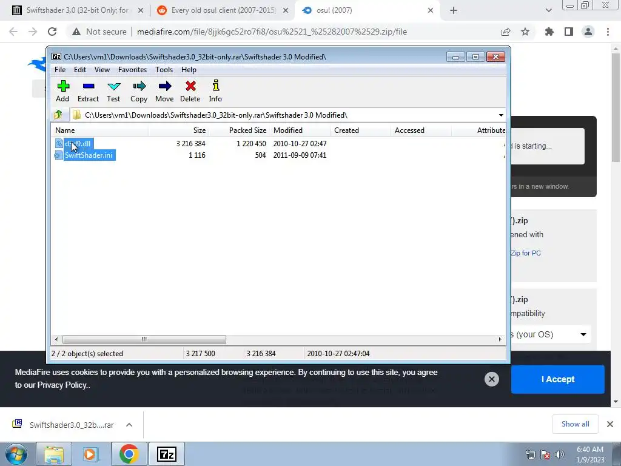The width and height of the screenshot is (621, 466).
Task: Open download options chevron for Swiftshader rar
Action: [x=129, y=425]
